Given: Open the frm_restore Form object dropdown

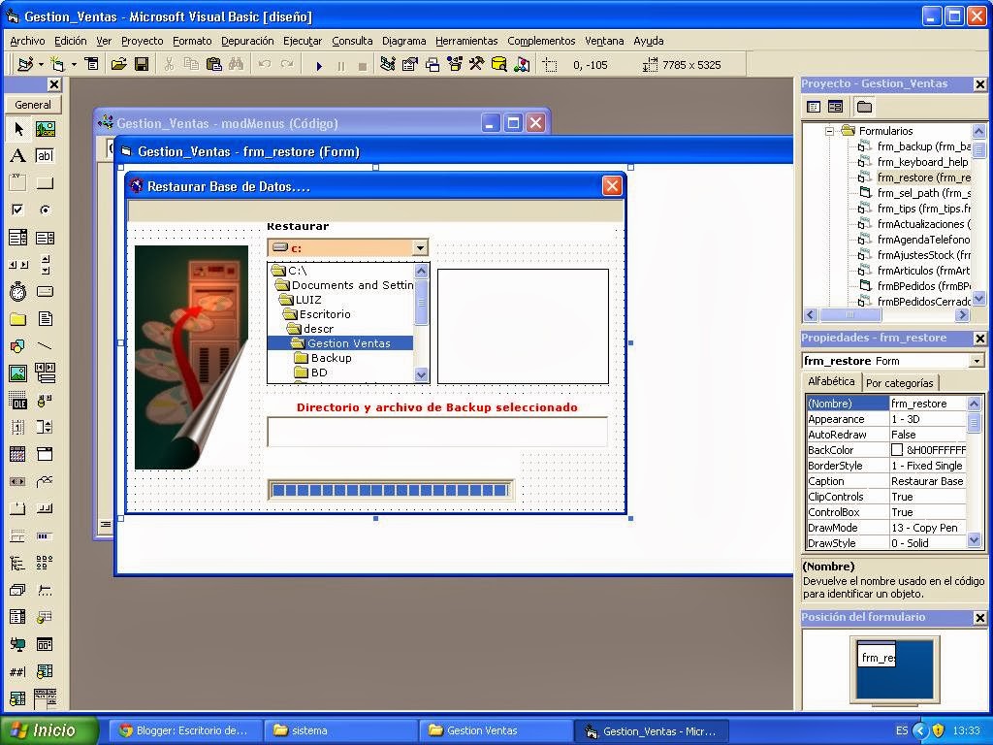Looking at the screenshot, I should coord(976,360).
